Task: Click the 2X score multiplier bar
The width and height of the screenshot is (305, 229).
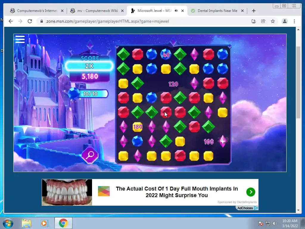Action: tap(89, 66)
